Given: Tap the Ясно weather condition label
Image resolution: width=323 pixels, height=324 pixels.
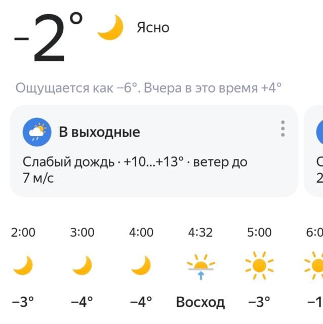Looking at the screenshot, I should [153, 27].
